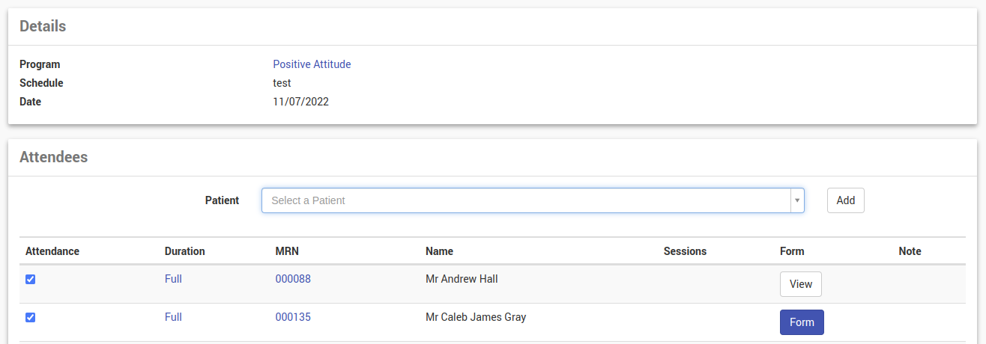
Task: Click View button for Andrew Hall
Action: tap(801, 284)
